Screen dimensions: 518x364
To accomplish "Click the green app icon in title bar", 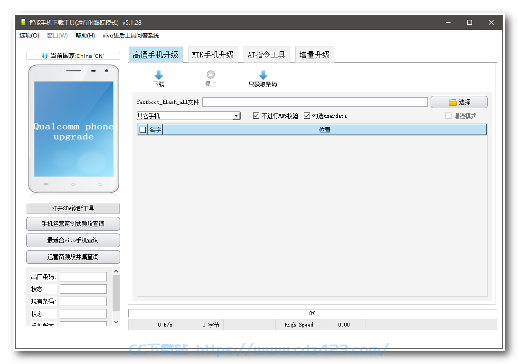I will pos(23,22).
